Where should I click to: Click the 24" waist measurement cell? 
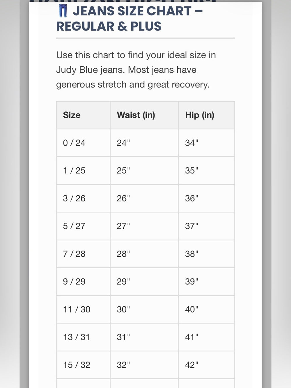click(144, 143)
